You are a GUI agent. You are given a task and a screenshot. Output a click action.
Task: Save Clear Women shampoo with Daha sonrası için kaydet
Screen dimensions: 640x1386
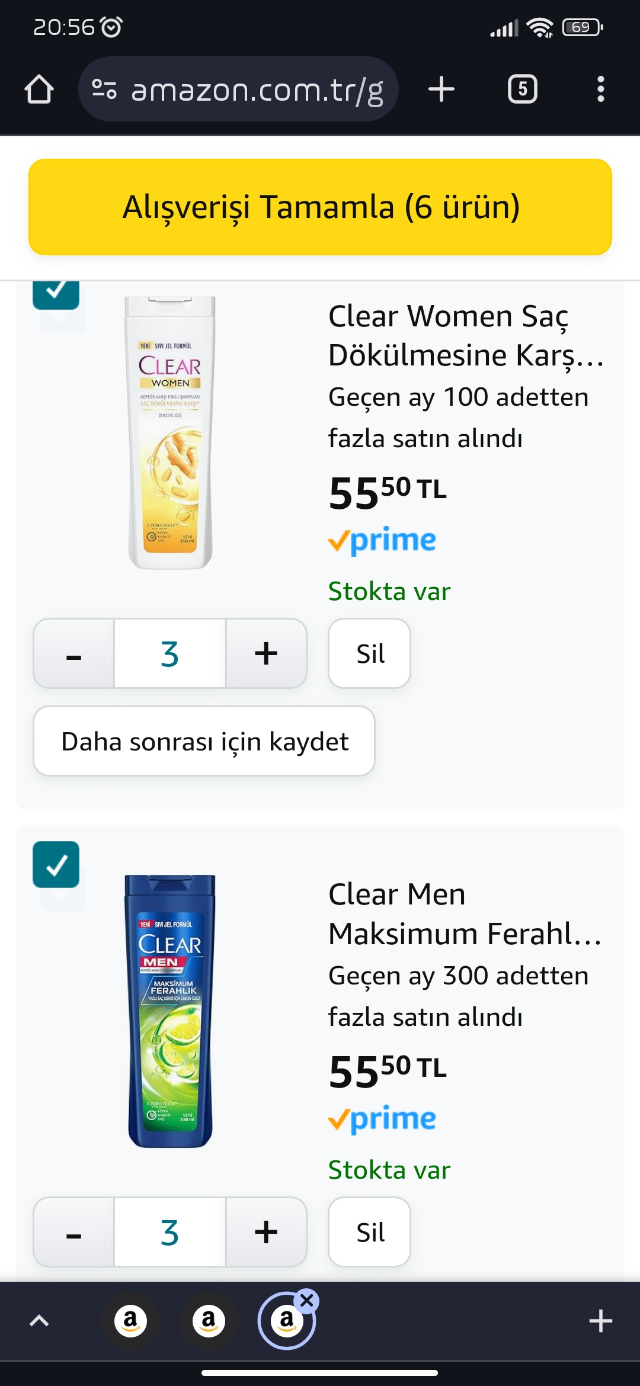click(x=204, y=741)
